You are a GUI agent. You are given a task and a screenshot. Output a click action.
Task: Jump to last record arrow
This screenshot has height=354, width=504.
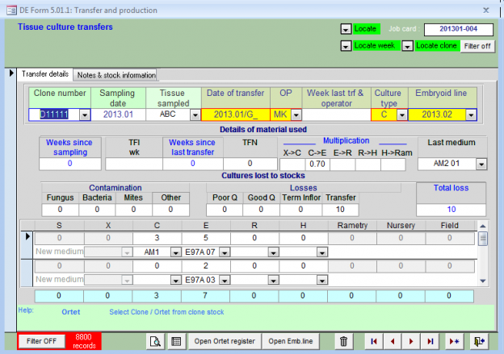click(x=430, y=341)
